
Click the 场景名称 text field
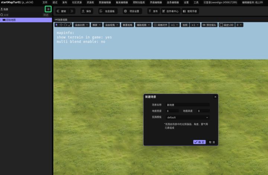188,105
